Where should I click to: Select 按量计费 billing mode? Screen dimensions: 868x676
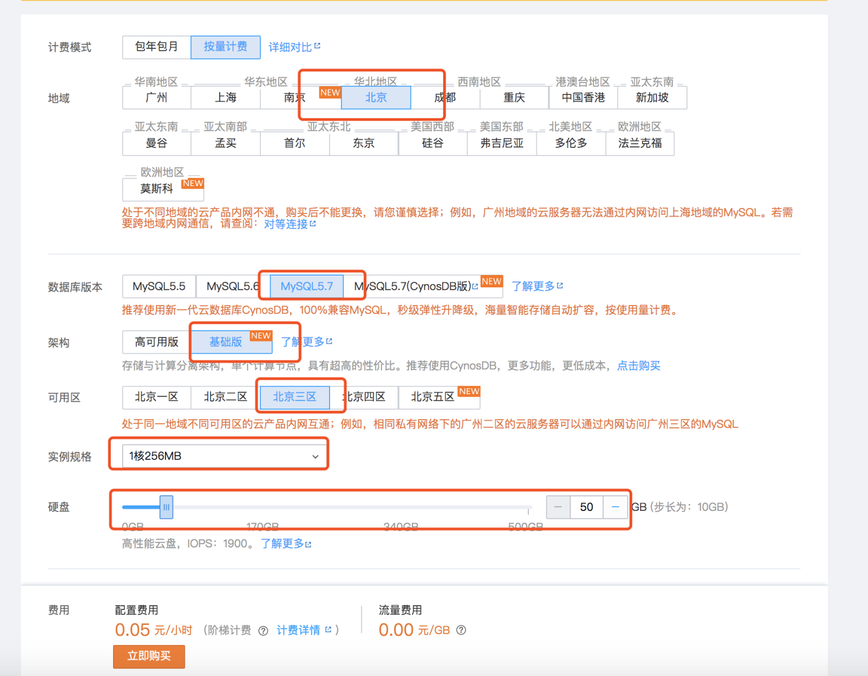[226, 47]
